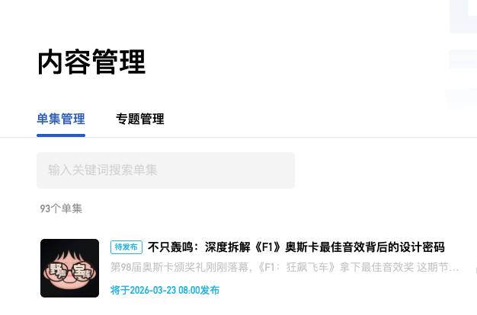The image size is (477, 315).
Task: Click the faint blue panel at top right
Action: [x=463, y=17]
